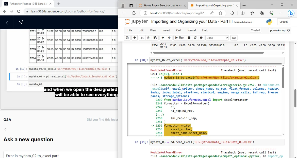
Task: Move the selected cell up
Action: 163,38
